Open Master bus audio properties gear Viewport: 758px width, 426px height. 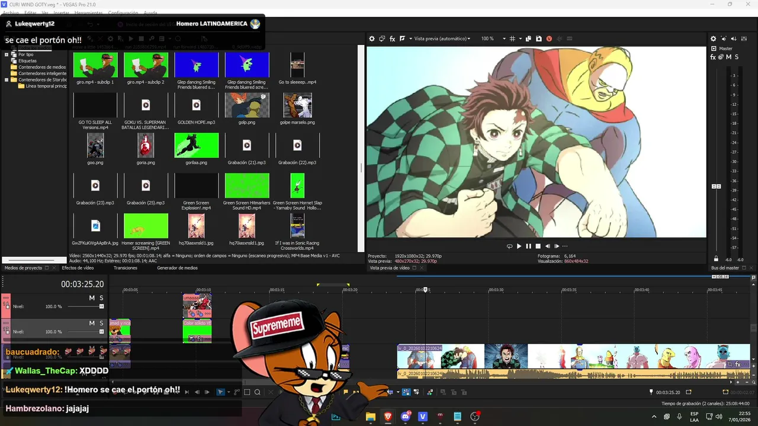pyautogui.click(x=714, y=38)
